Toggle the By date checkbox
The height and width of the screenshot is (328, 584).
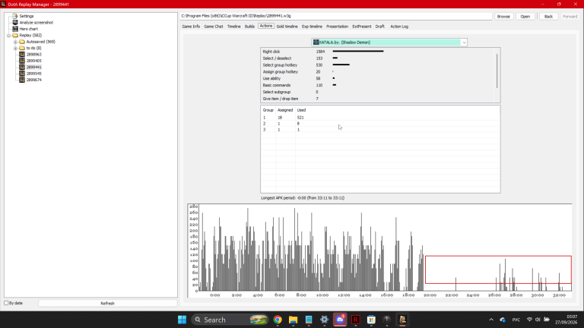(6, 303)
